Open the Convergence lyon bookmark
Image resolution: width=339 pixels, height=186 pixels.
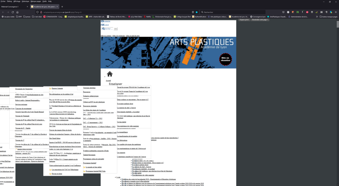pyautogui.click(x=258, y=17)
